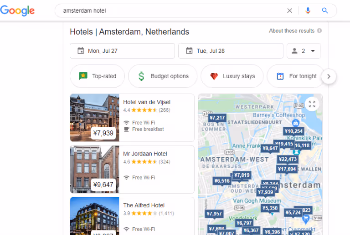Click ¥6,367 price marker on map
Screen dimensions: 350x235
click(251, 230)
